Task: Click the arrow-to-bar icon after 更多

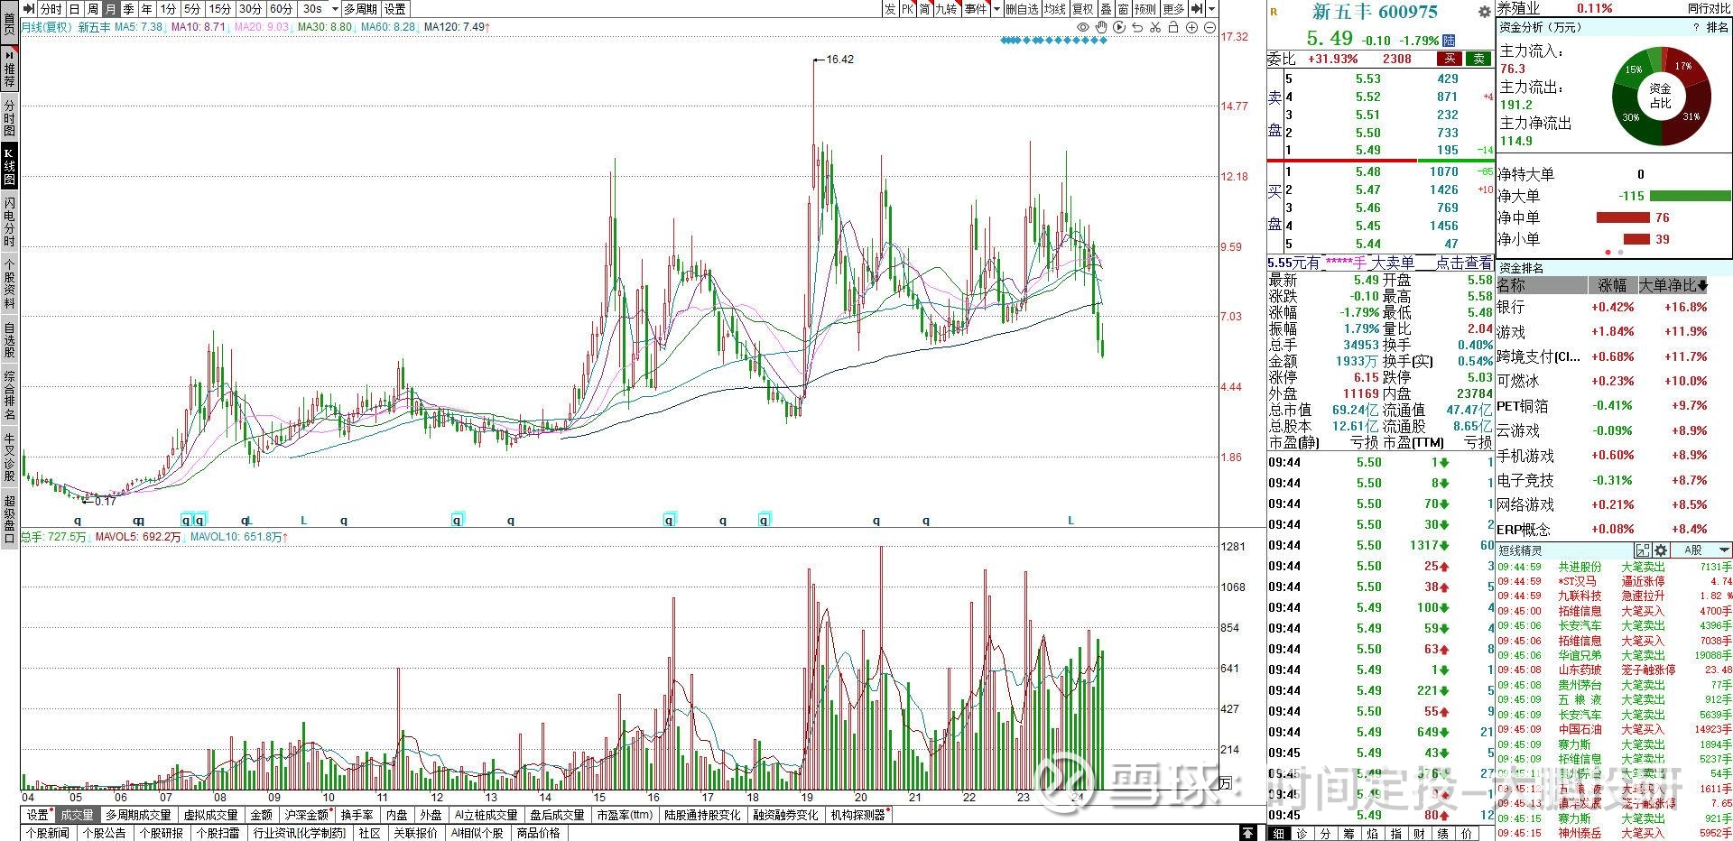Action: click(1197, 9)
